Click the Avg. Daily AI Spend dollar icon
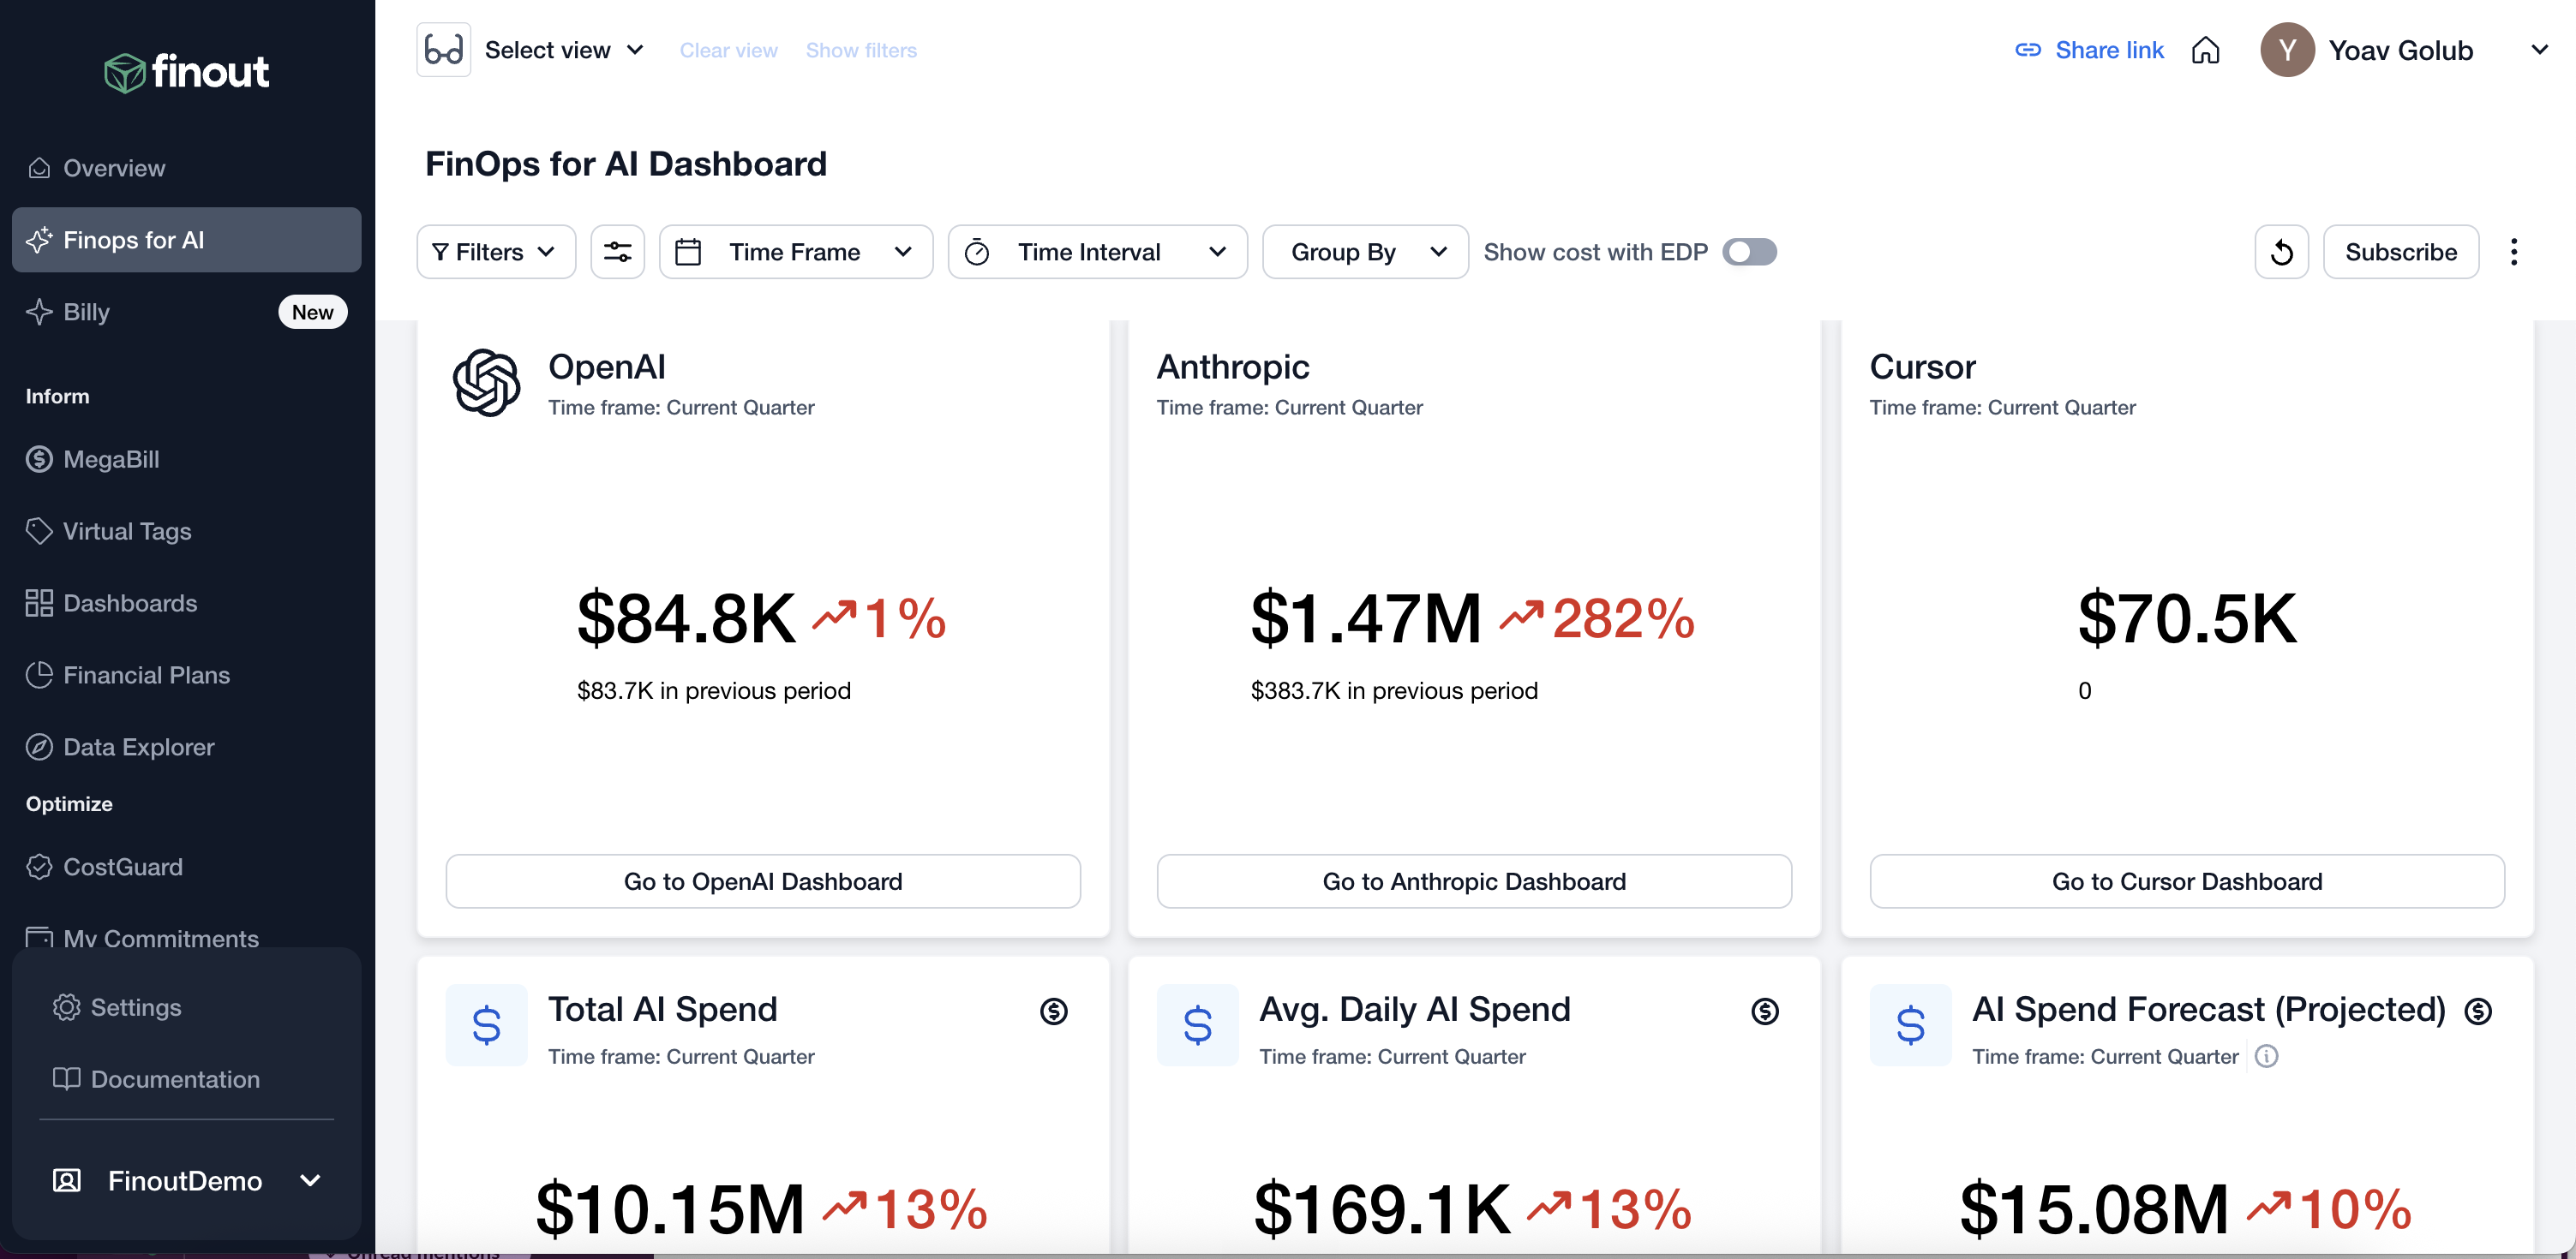 [x=1198, y=1025]
